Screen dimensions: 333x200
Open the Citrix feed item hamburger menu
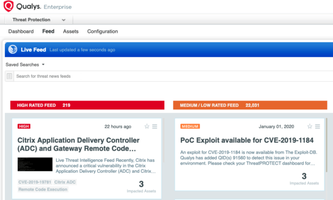click(x=155, y=127)
